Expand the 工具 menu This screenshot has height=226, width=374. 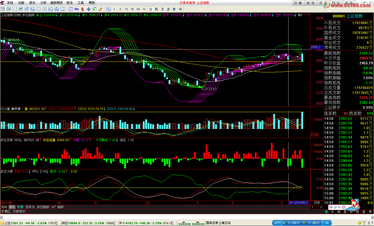(81, 3)
